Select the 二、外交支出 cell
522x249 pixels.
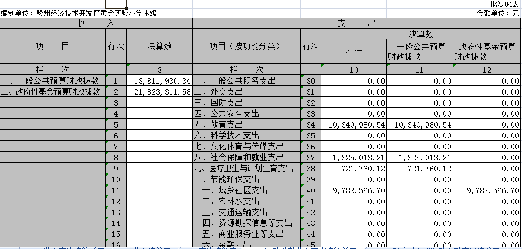pyautogui.click(x=246, y=91)
